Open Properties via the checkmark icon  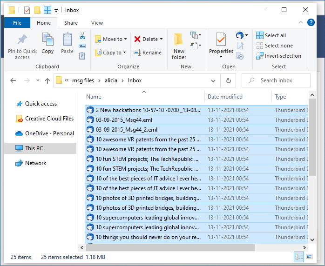221,40
